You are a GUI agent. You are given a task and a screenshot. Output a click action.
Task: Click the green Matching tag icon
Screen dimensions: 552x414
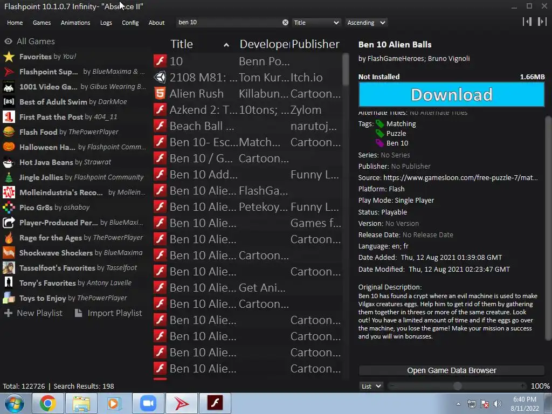pos(380,124)
